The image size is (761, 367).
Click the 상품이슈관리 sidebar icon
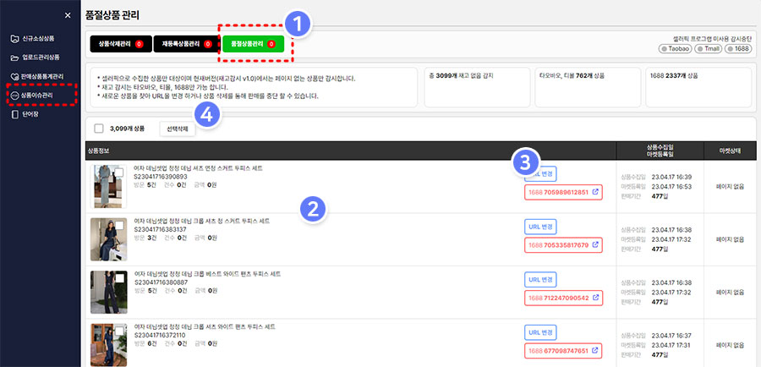[14, 96]
